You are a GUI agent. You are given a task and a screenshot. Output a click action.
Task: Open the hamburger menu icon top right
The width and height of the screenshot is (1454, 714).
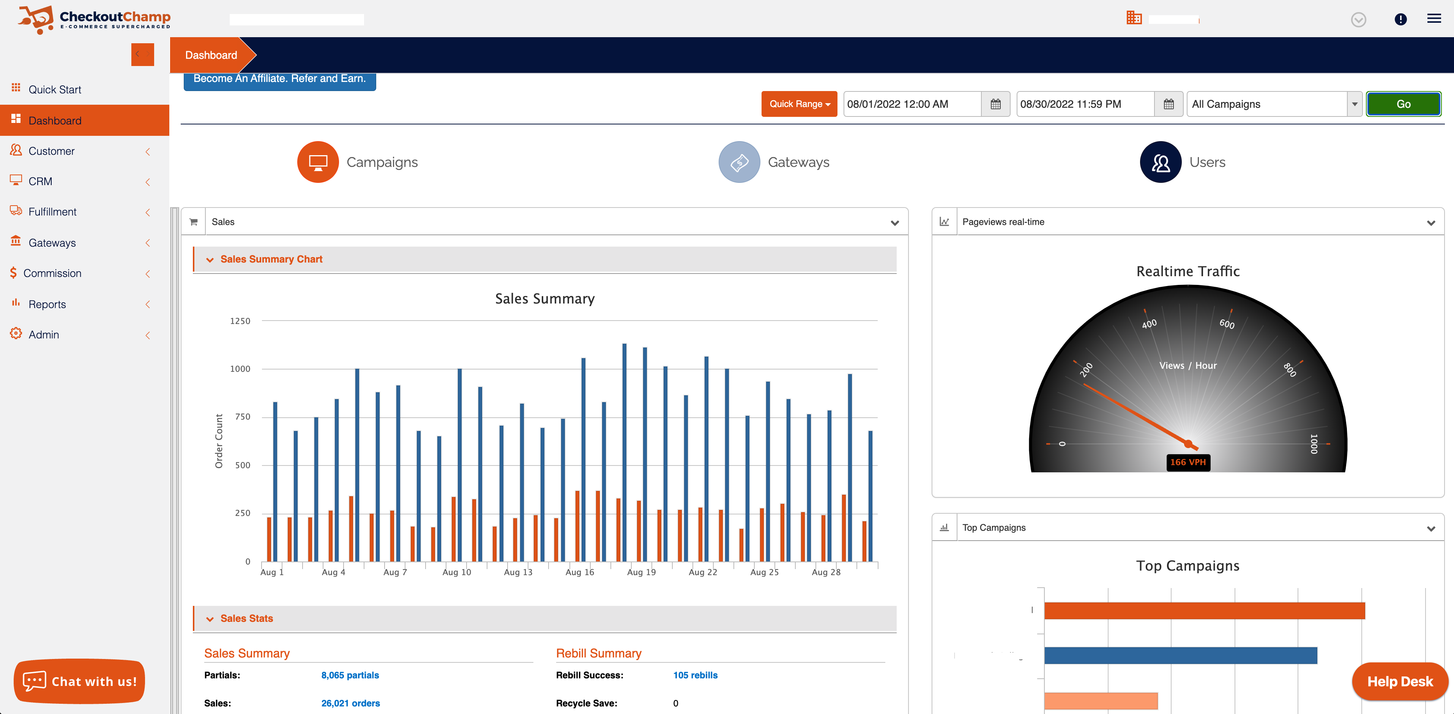point(1433,19)
